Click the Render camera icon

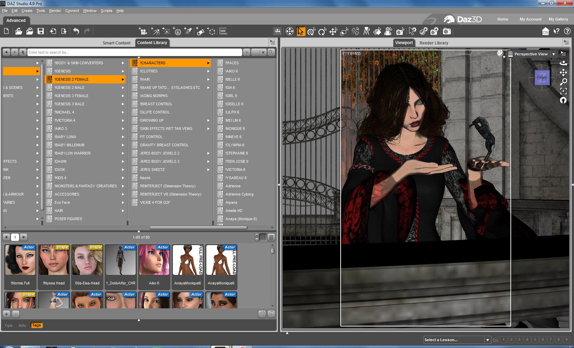(447, 31)
